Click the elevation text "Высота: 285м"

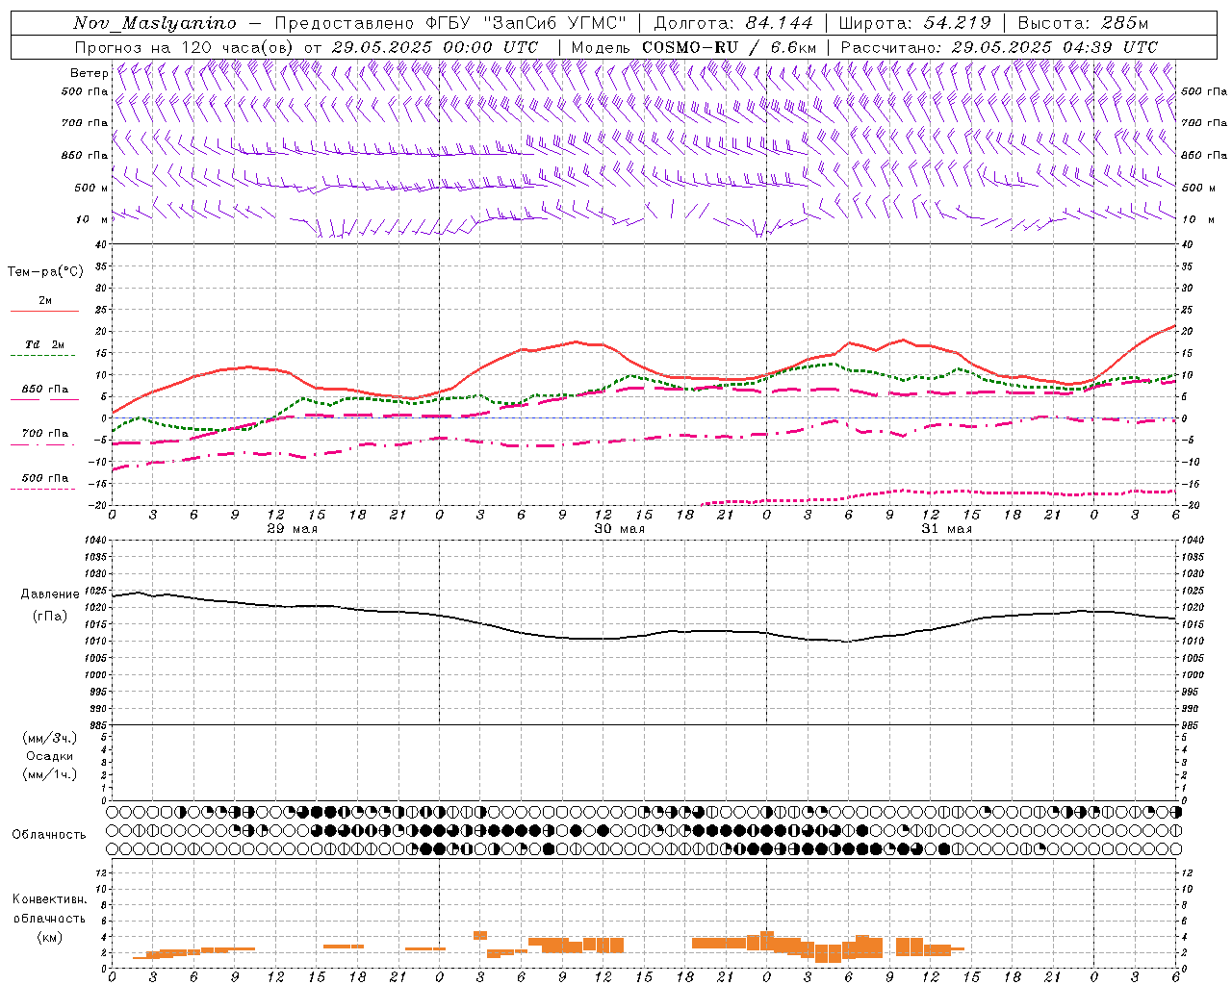[1083, 23]
